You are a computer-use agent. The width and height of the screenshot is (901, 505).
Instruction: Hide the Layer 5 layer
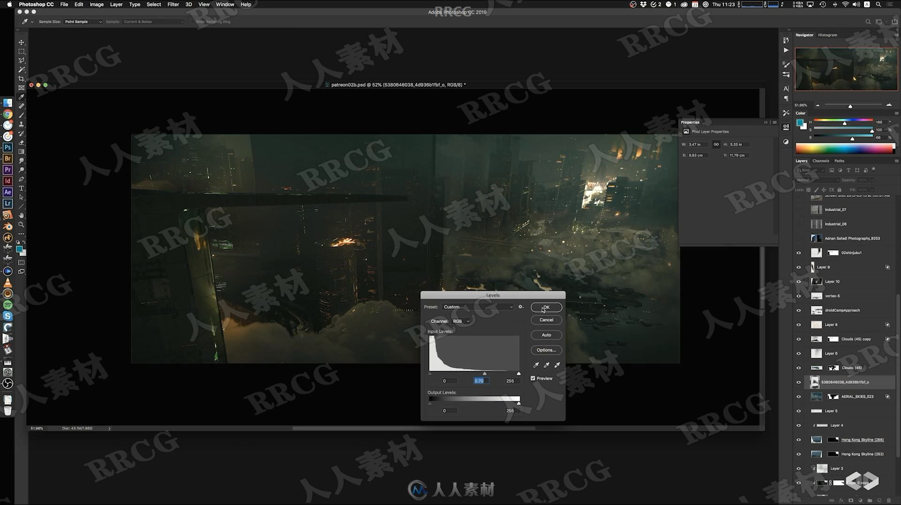(798, 411)
